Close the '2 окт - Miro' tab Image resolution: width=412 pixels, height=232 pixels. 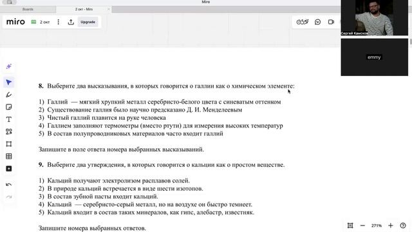click(109, 9)
